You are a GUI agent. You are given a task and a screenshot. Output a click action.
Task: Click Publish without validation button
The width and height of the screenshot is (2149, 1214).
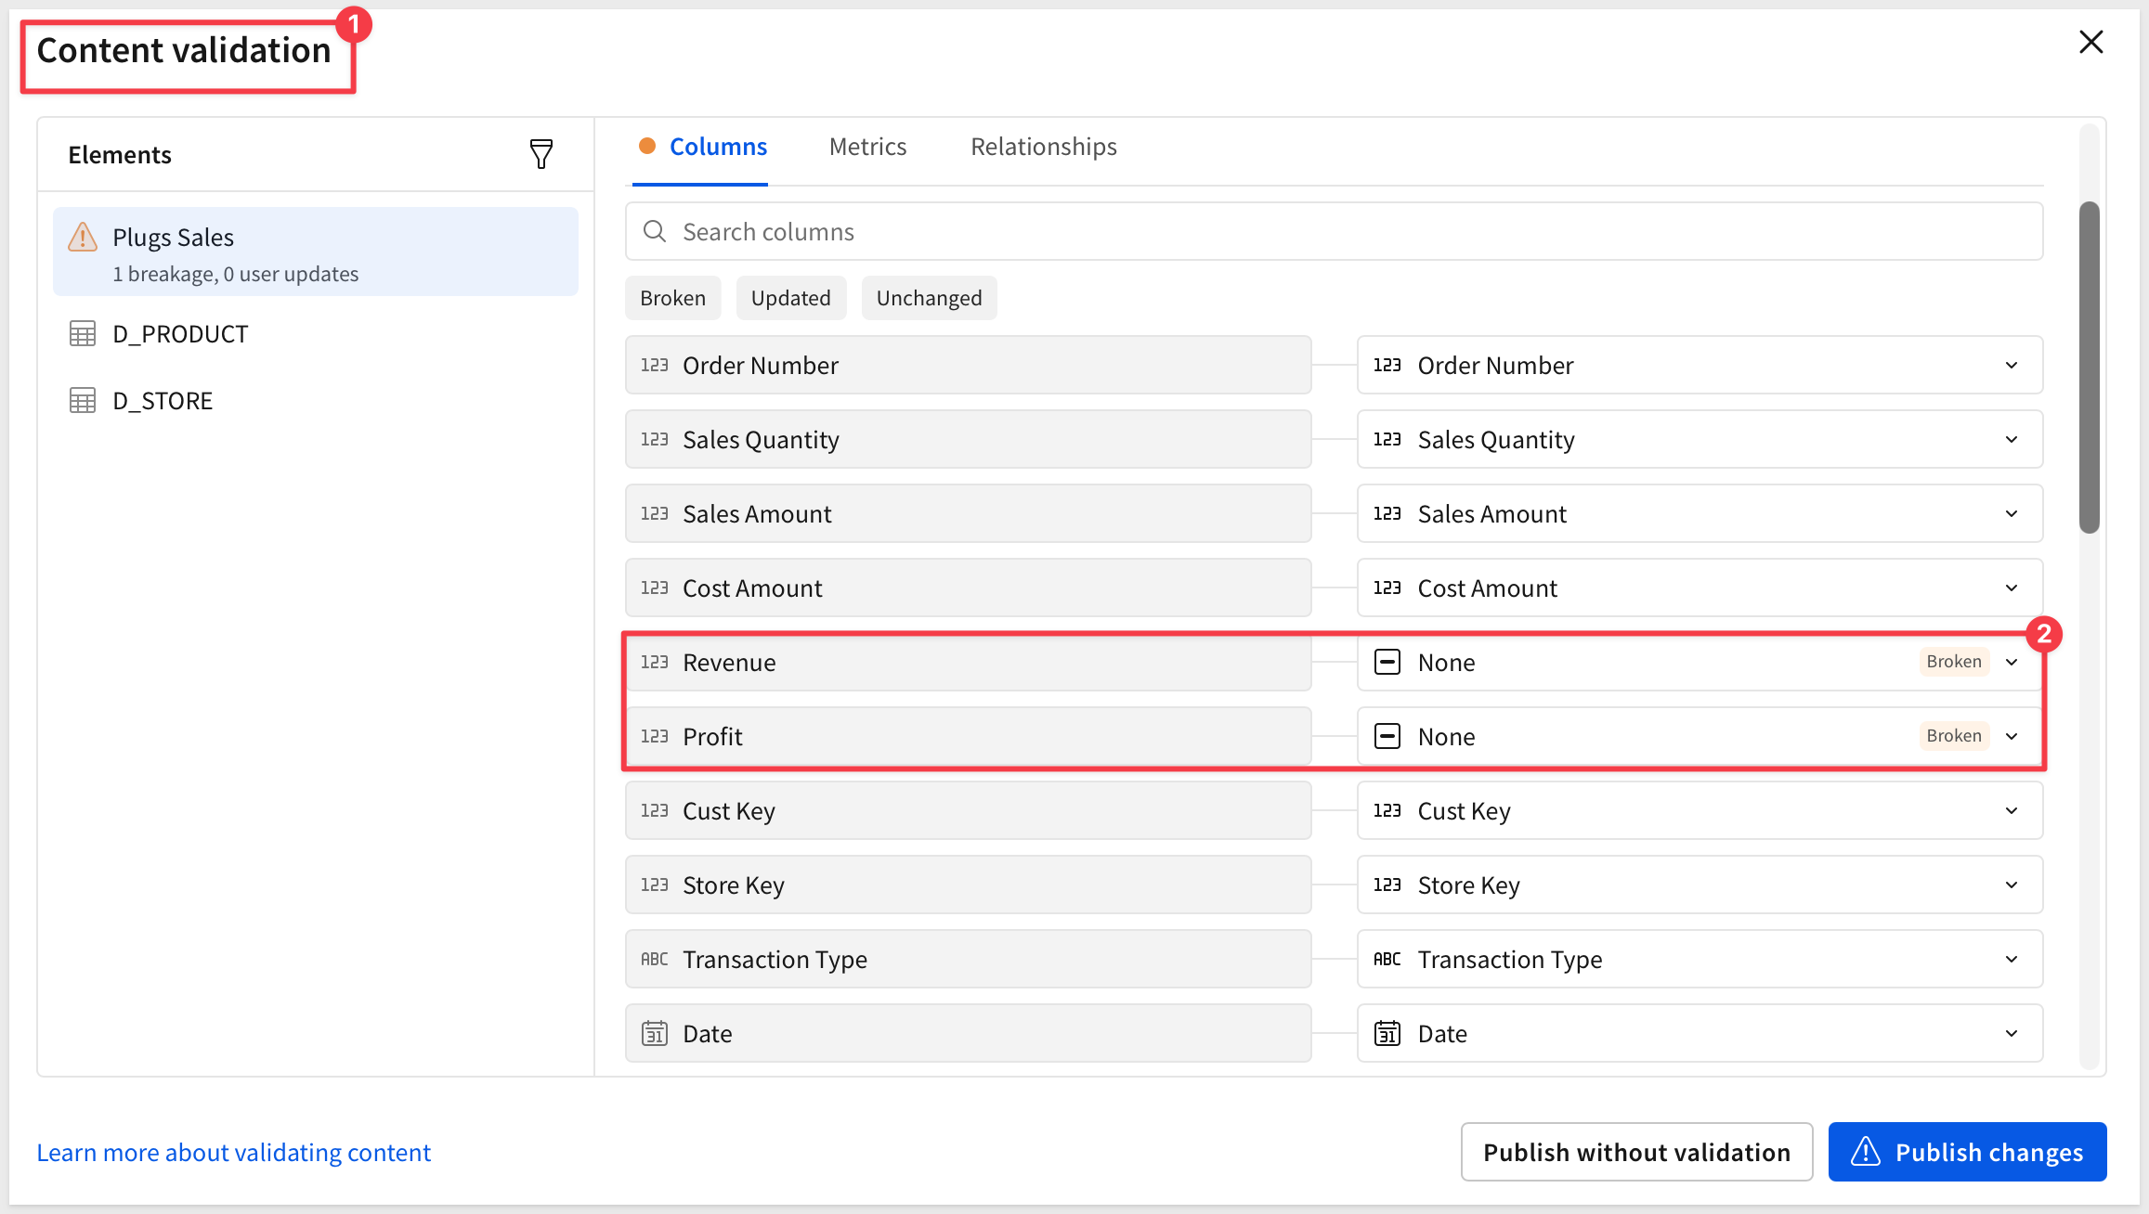pyautogui.click(x=1636, y=1152)
